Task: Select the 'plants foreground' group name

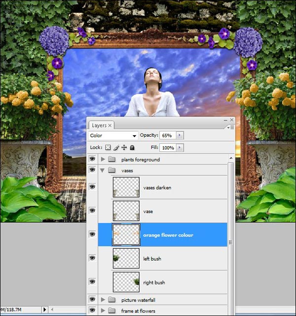Action: 141,159
